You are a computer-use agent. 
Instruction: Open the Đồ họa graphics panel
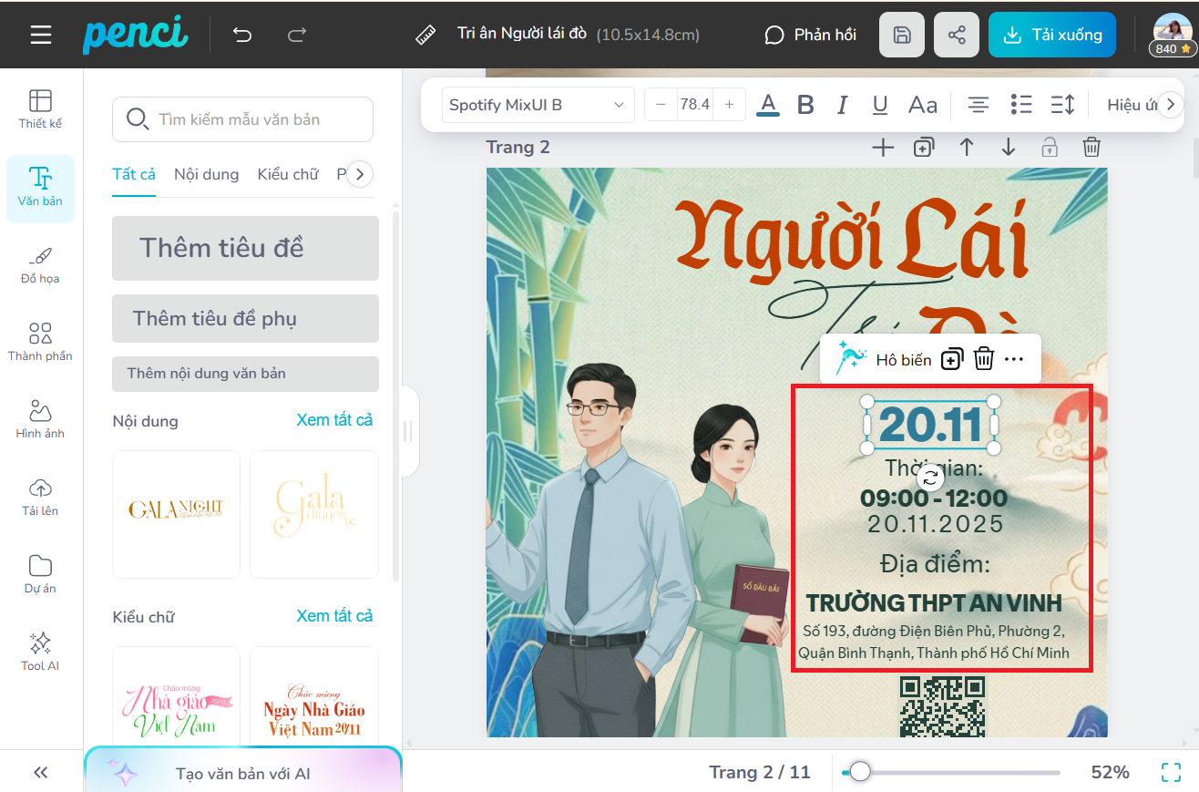pos(40,264)
